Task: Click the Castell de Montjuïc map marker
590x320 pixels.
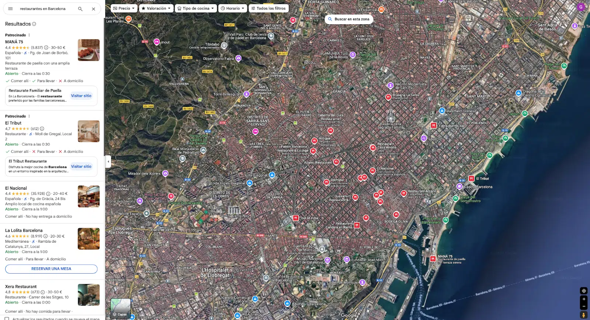Action: click(362, 282)
